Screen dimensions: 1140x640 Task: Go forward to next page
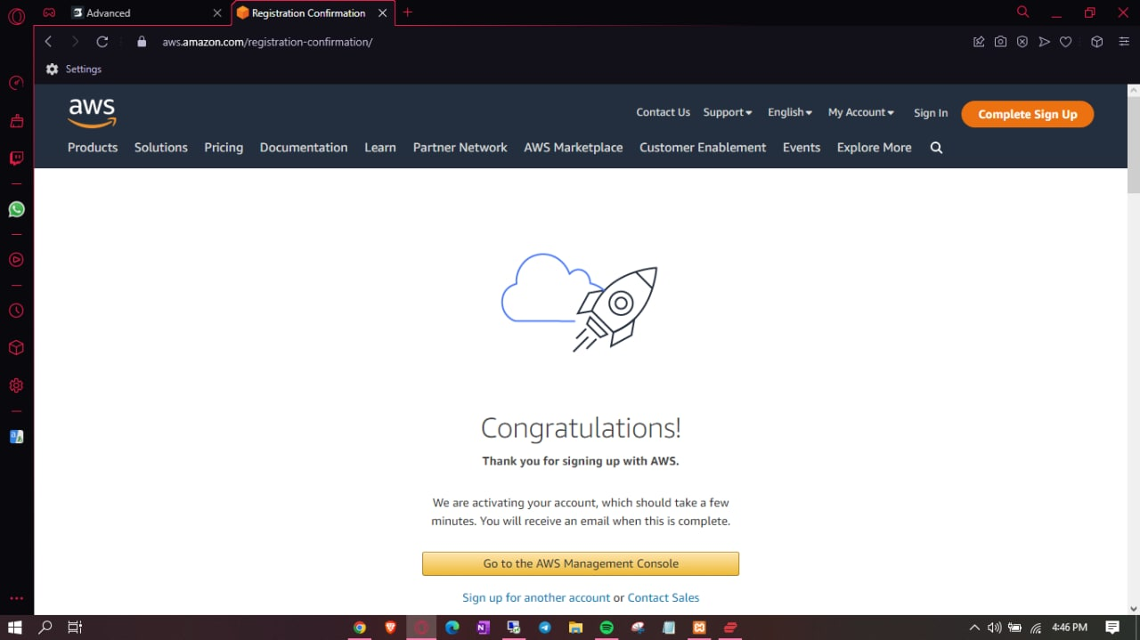point(75,42)
